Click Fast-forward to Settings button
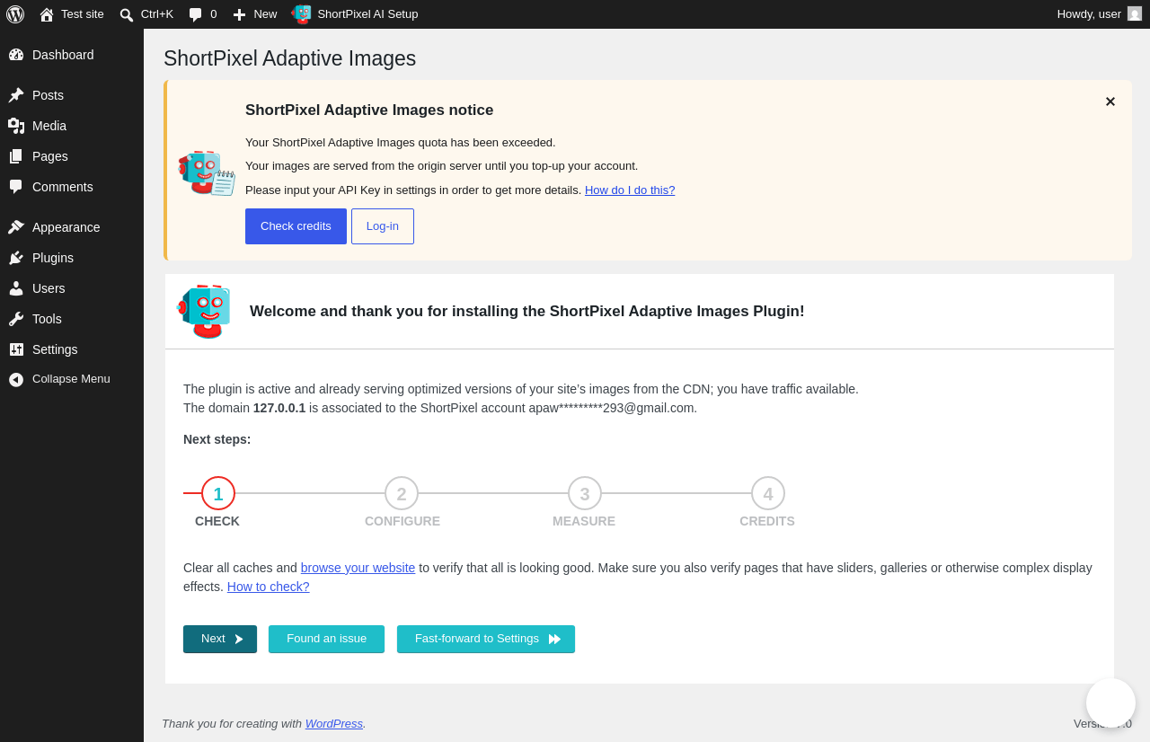 point(486,639)
